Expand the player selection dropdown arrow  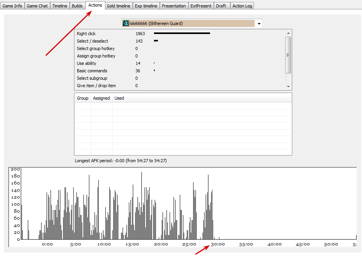click(259, 23)
